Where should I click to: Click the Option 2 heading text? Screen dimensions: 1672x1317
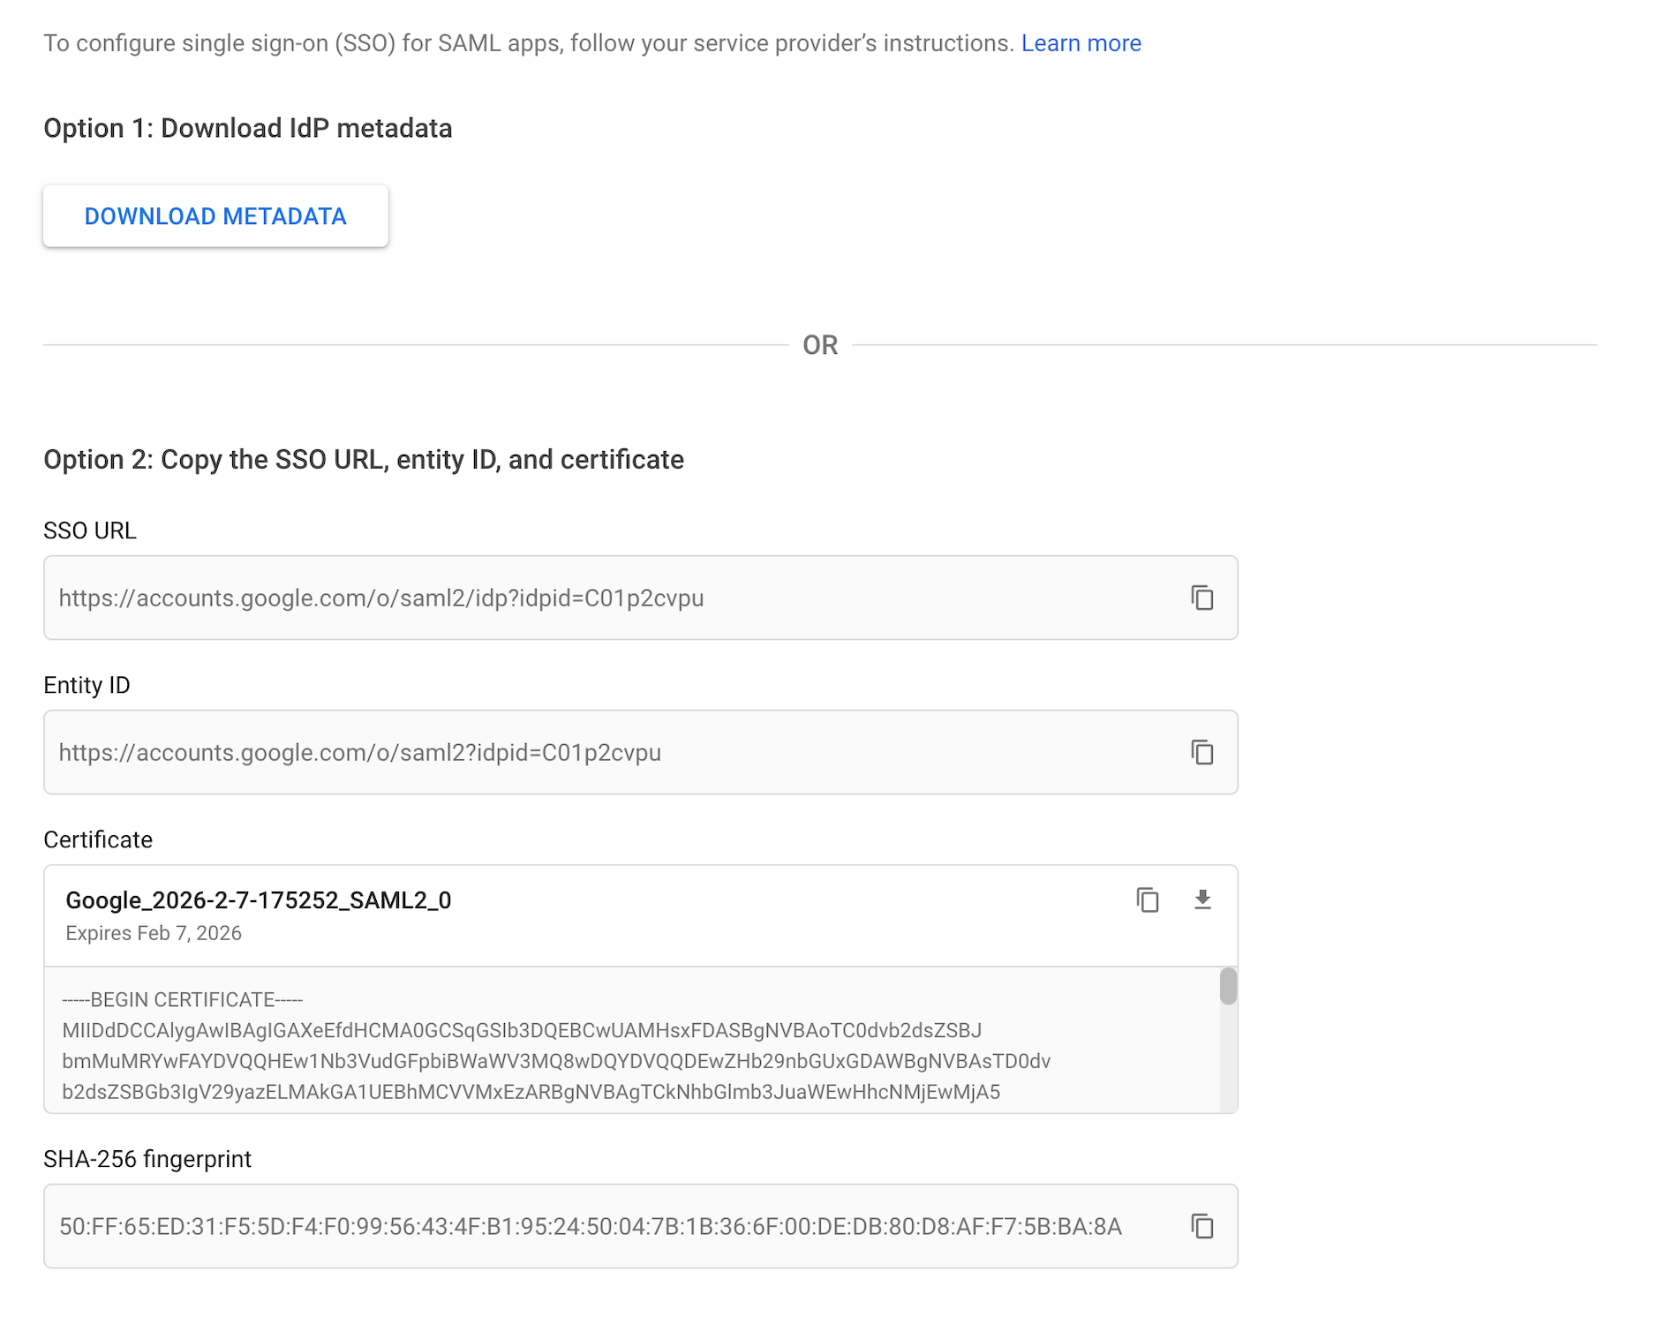364,459
